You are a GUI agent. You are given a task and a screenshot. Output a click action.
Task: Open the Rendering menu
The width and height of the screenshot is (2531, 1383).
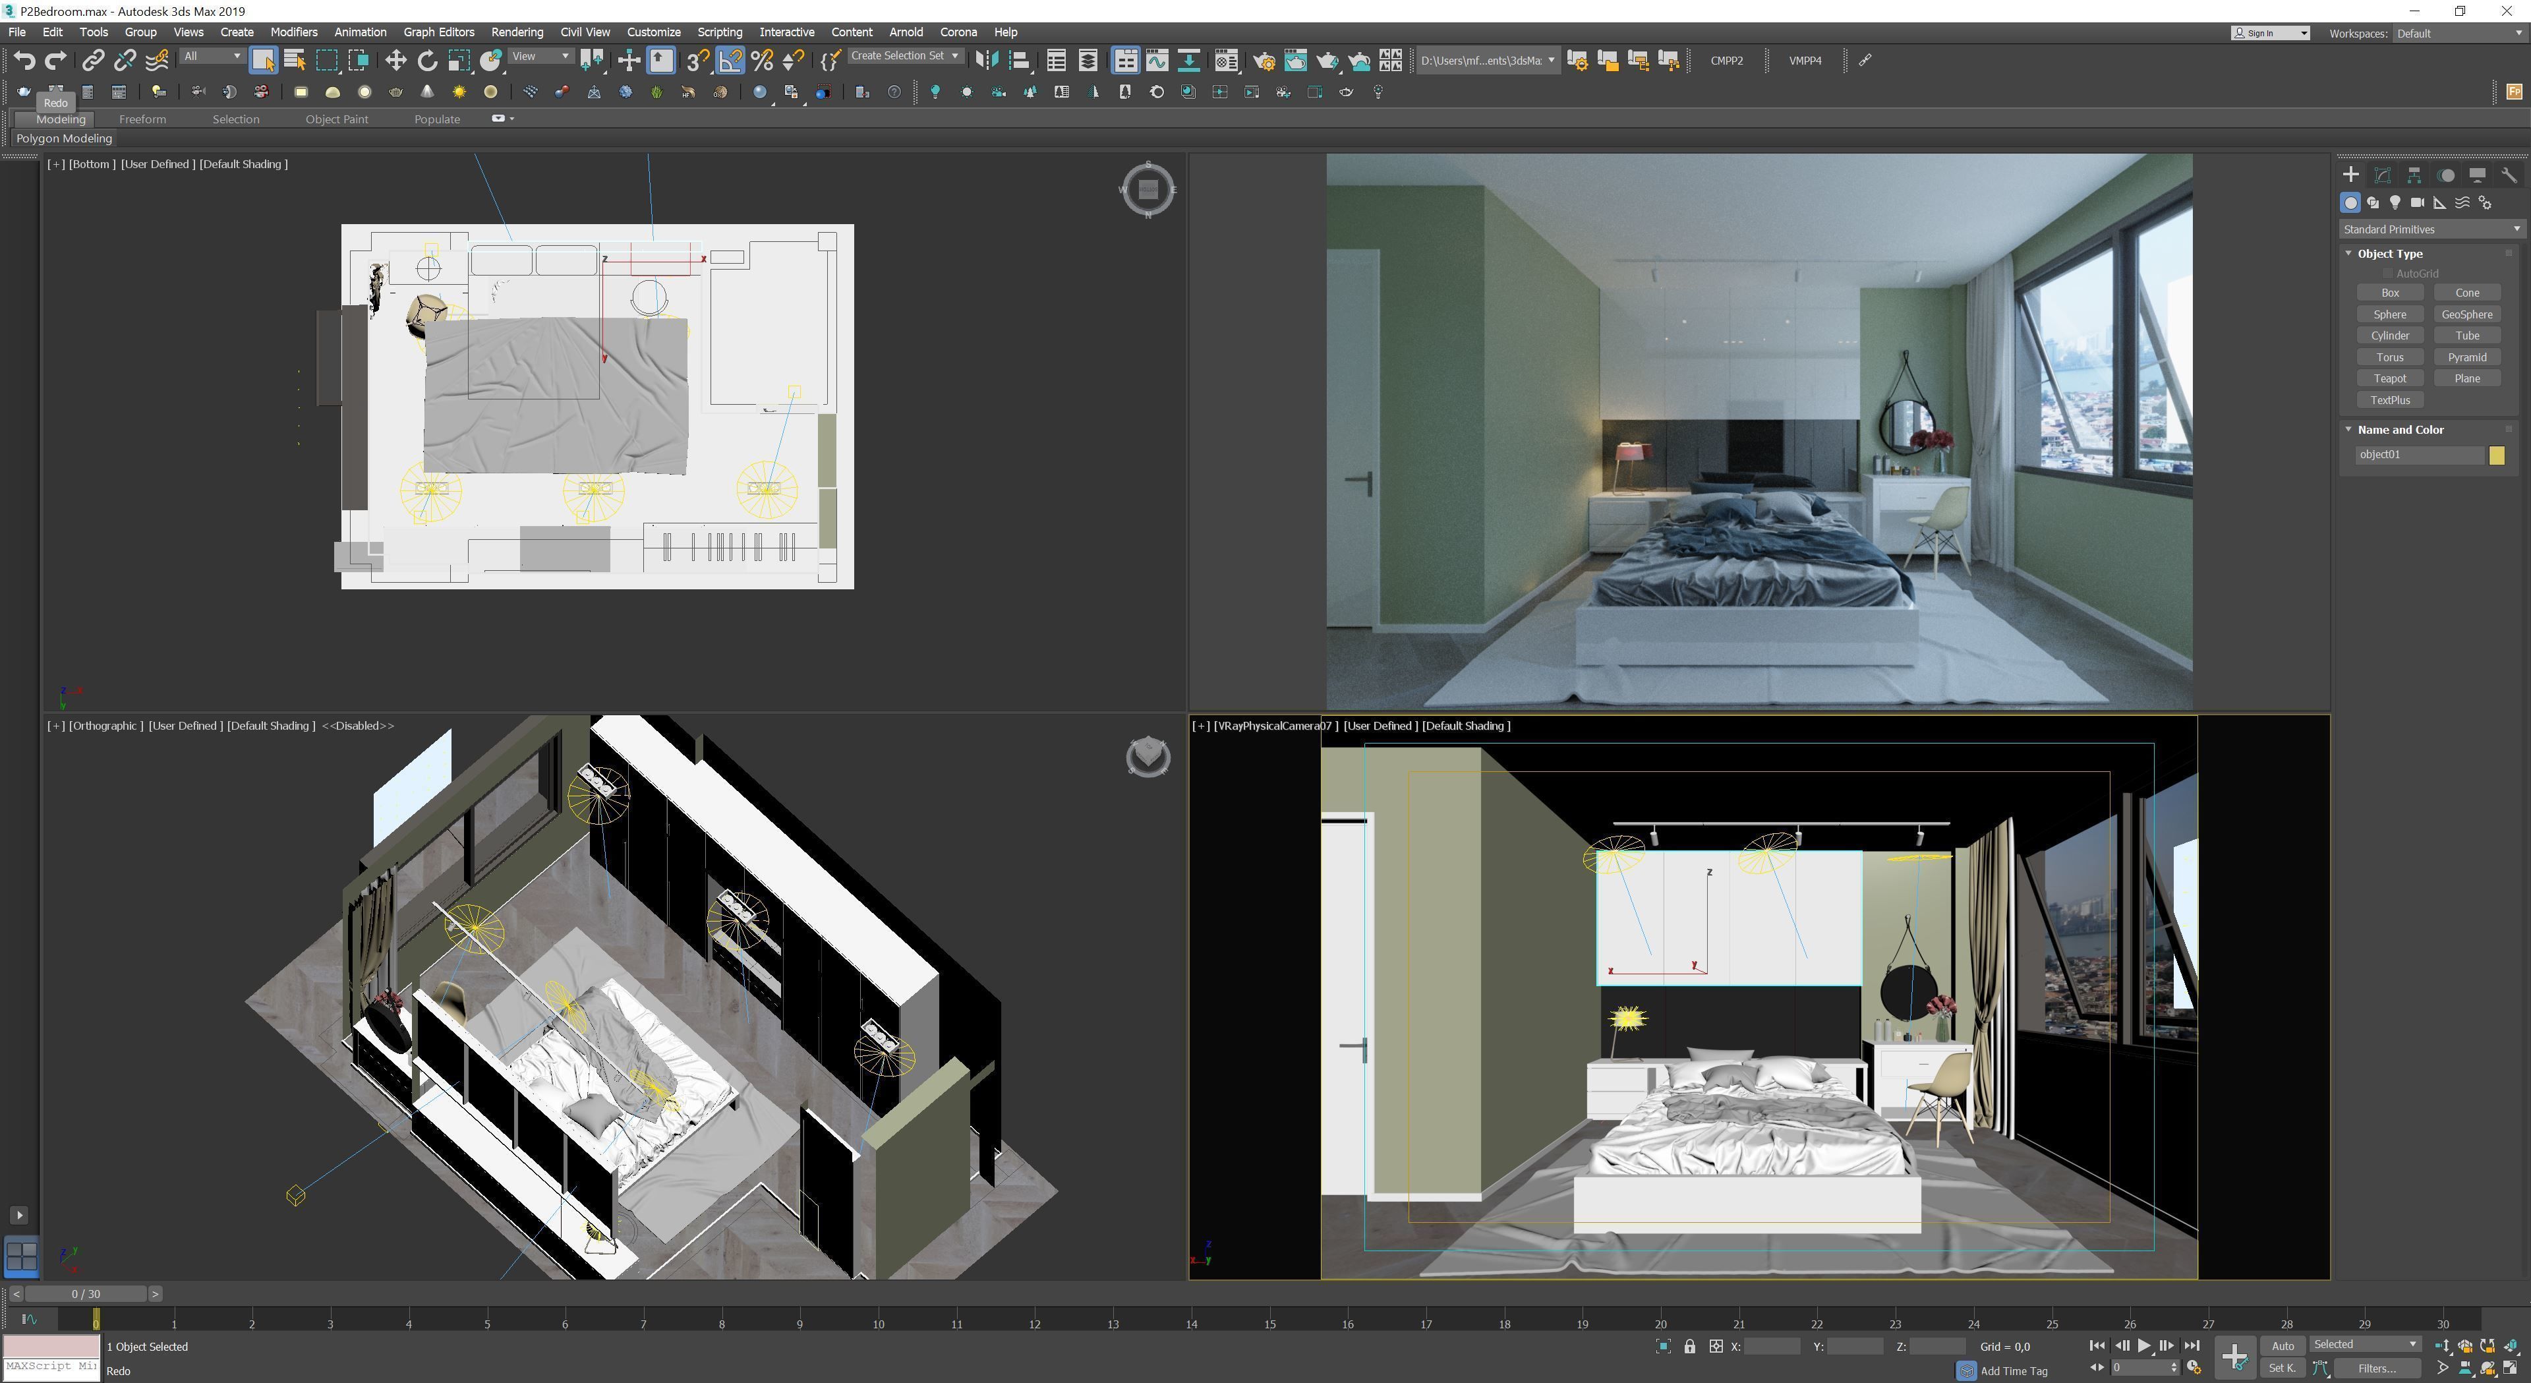click(x=517, y=32)
